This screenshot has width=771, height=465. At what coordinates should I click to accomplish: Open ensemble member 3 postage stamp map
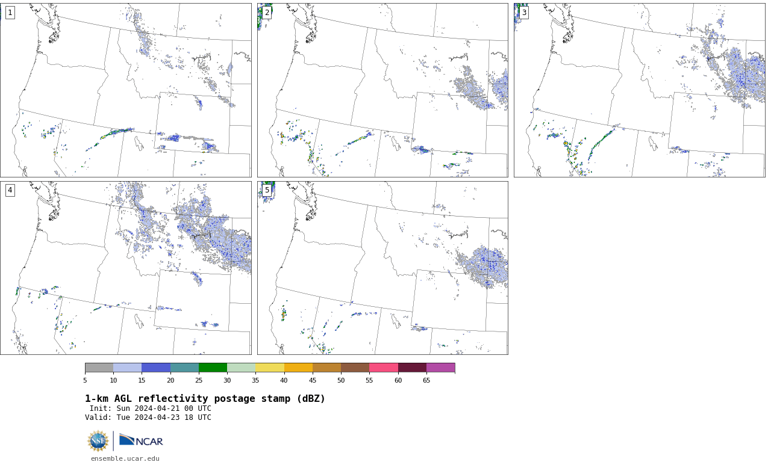[x=639, y=90]
